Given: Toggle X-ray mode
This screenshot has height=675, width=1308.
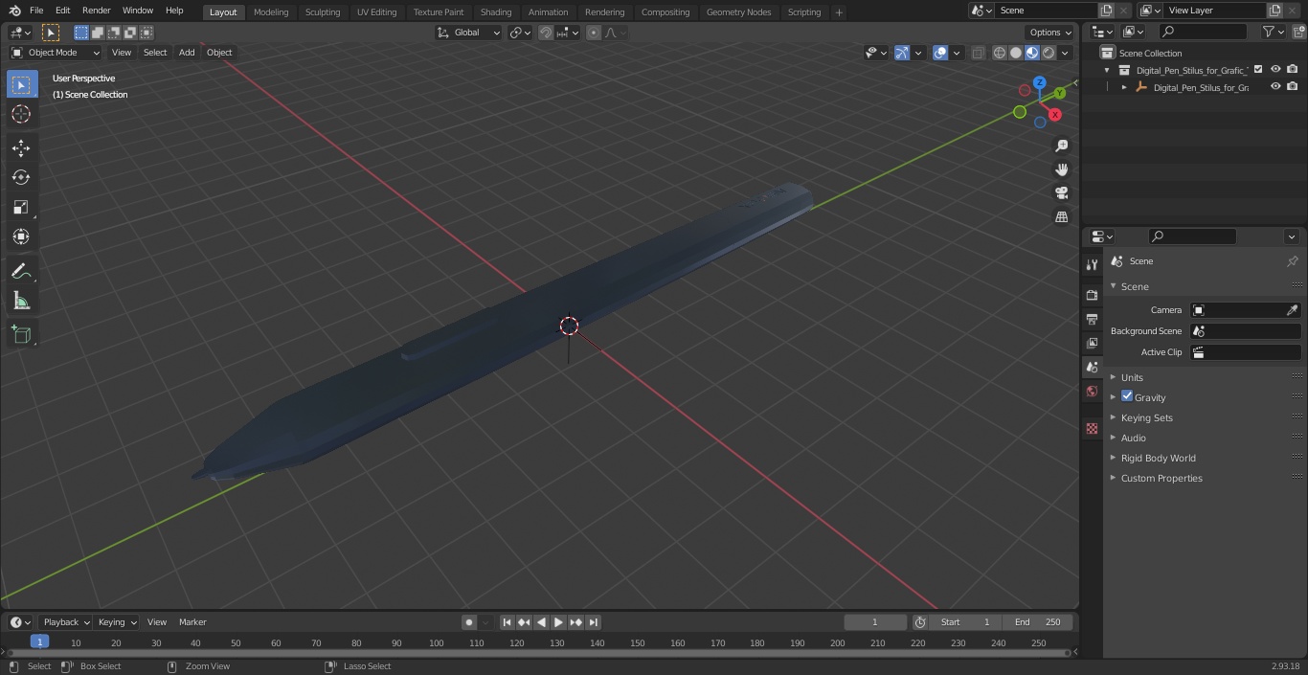Looking at the screenshot, I should [x=978, y=53].
